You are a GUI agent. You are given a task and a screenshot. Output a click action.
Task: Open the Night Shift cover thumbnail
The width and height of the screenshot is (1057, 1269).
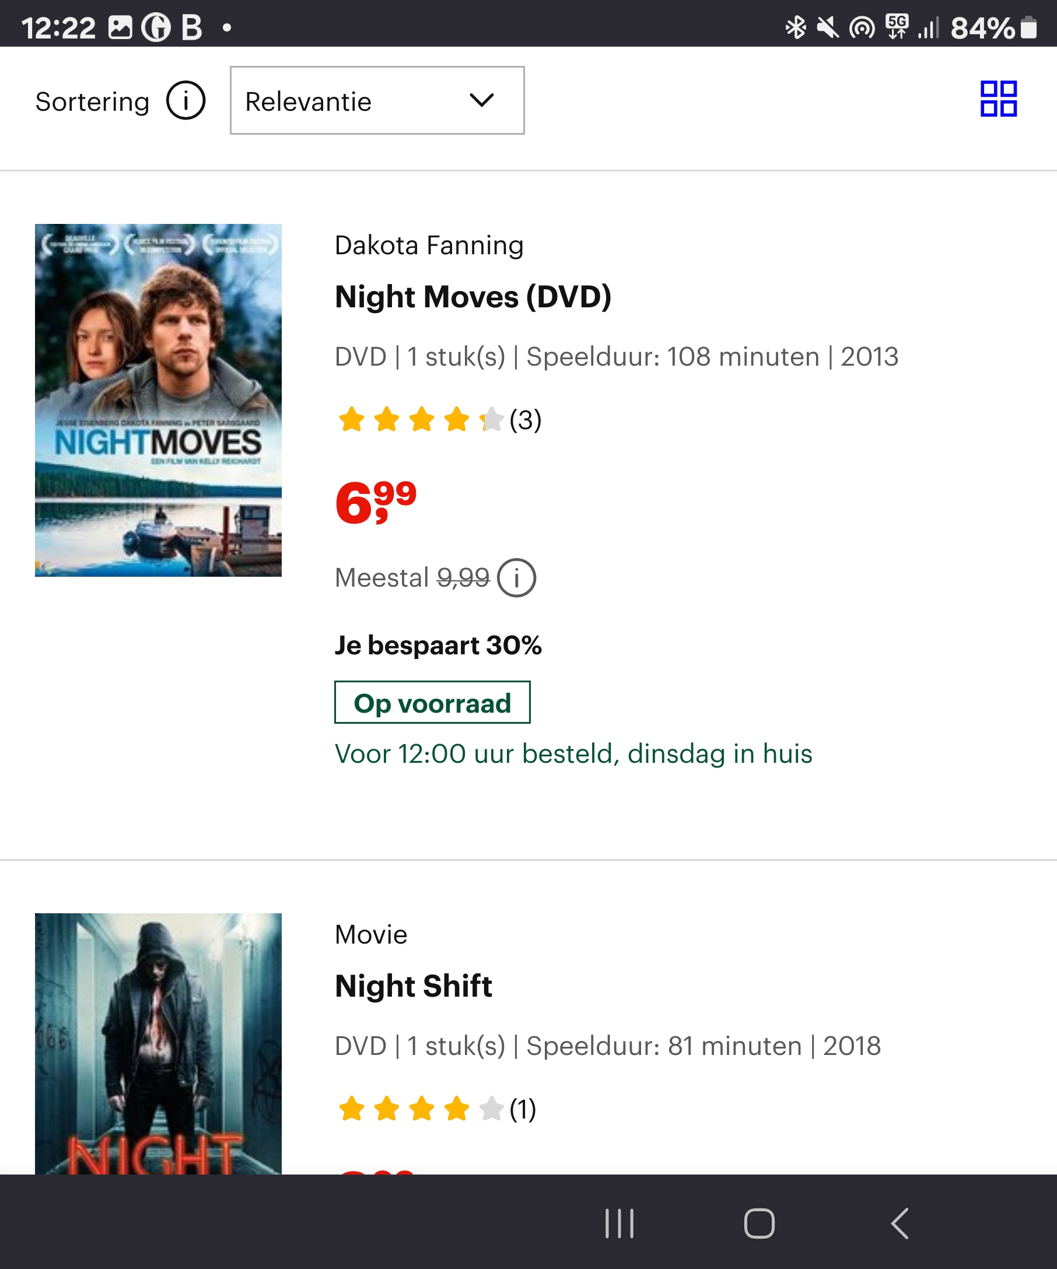point(158,1044)
